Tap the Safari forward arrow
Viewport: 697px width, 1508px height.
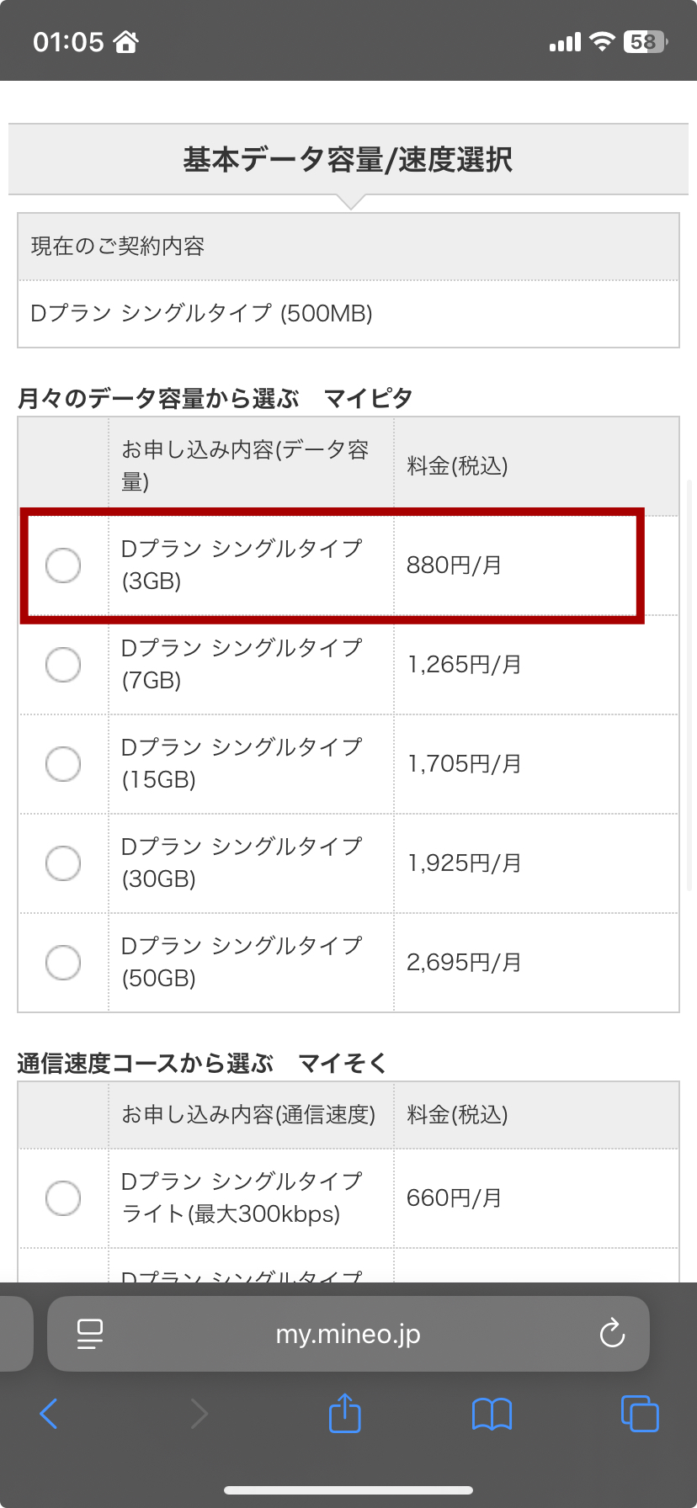(199, 1414)
